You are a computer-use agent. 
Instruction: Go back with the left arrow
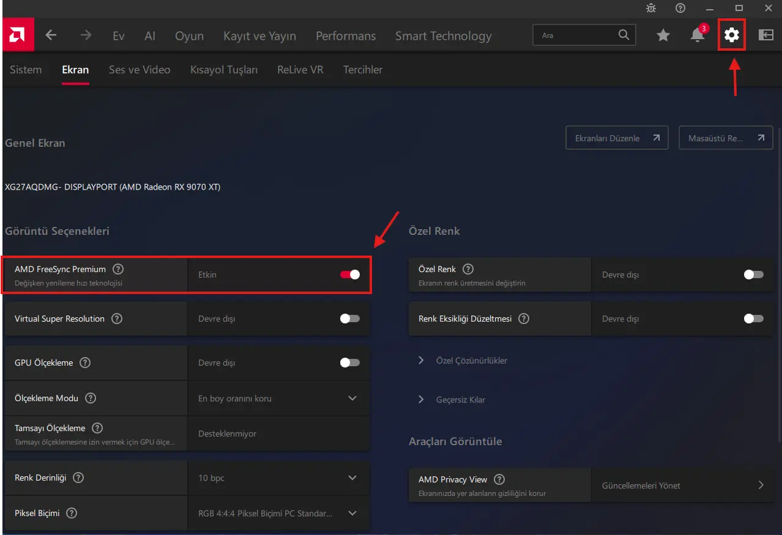point(51,35)
